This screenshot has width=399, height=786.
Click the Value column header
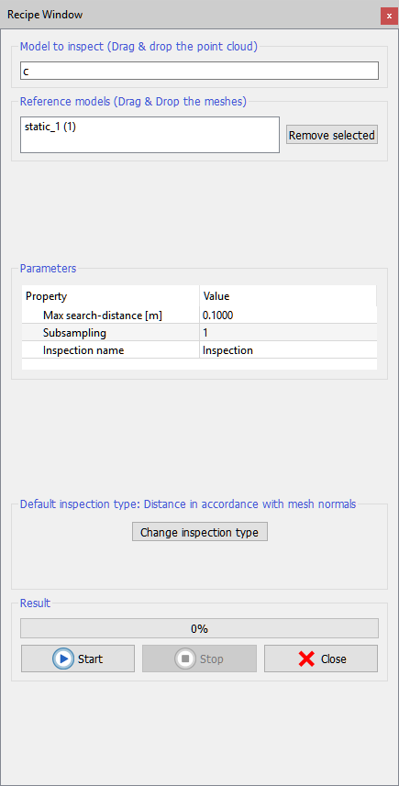pos(288,296)
